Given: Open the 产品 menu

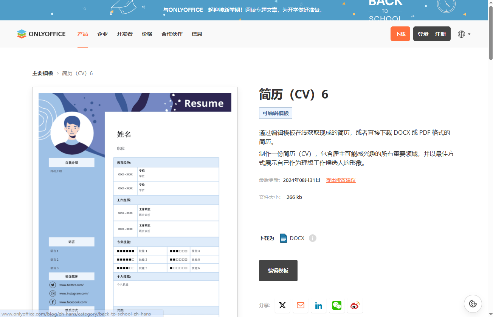Looking at the screenshot, I should click(83, 34).
